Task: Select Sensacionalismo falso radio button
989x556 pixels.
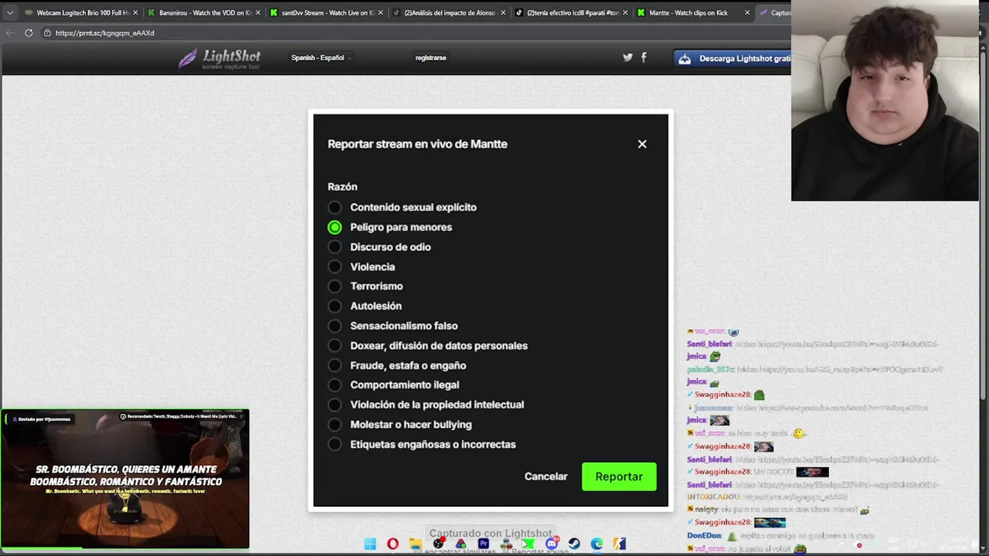Action: click(x=335, y=326)
